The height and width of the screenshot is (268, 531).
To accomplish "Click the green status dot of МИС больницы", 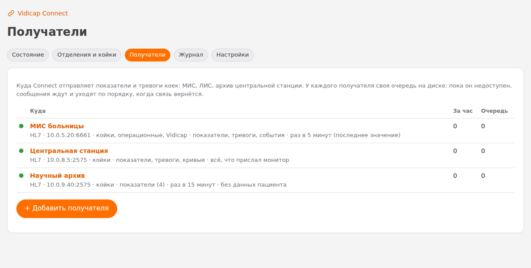I will [x=21, y=126].
